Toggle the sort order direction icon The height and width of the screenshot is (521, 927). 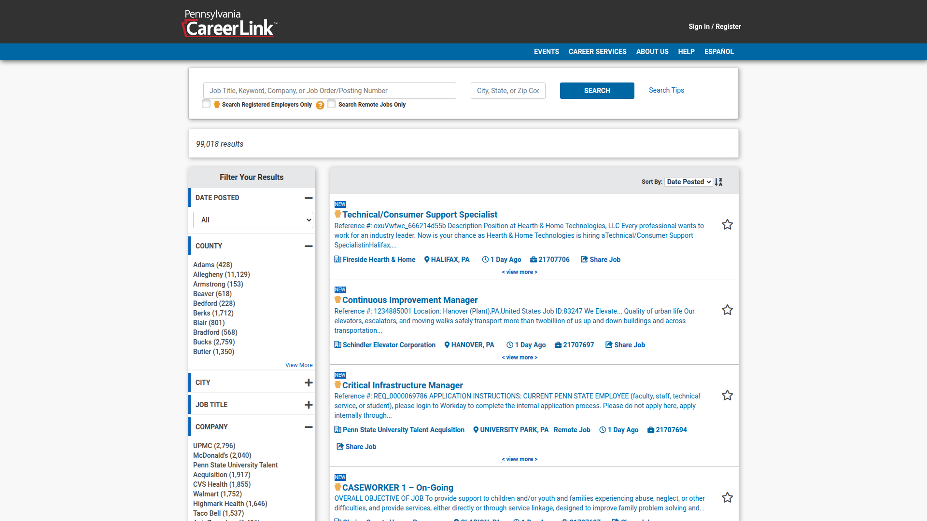tap(719, 182)
